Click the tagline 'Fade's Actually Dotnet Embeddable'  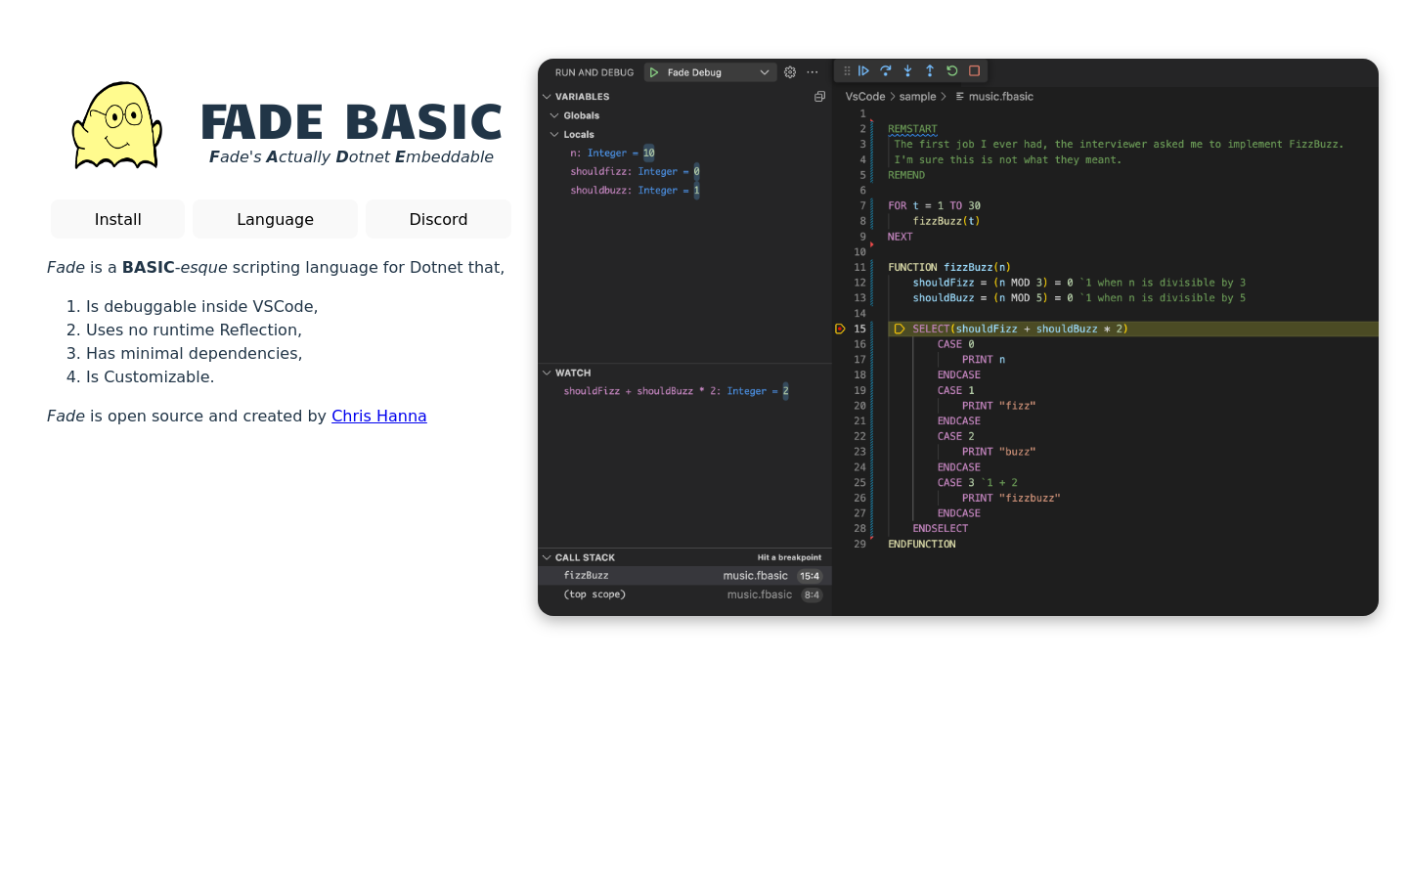coord(351,156)
